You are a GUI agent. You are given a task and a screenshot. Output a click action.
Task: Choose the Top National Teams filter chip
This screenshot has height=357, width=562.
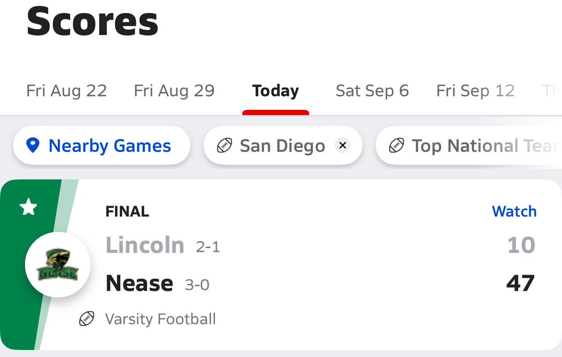tap(469, 146)
